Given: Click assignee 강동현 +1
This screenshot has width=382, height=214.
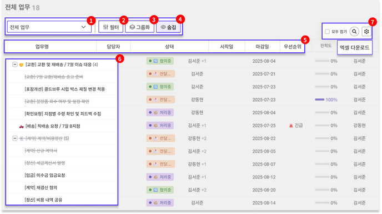Looking at the screenshot, I should tap(197, 164).
